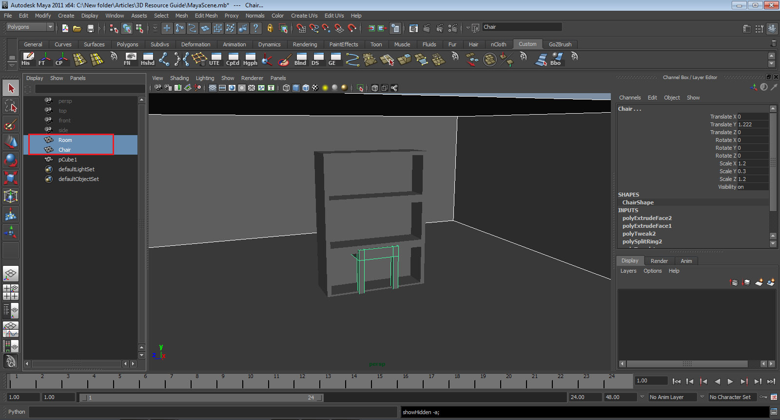
Task: Select polyExtrudeFace2 input node
Action: click(x=647, y=218)
